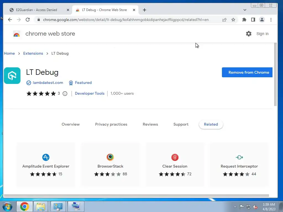Viewport: 283px width, 212px height.
Task: Select the Related tab
Action: [x=211, y=124]
